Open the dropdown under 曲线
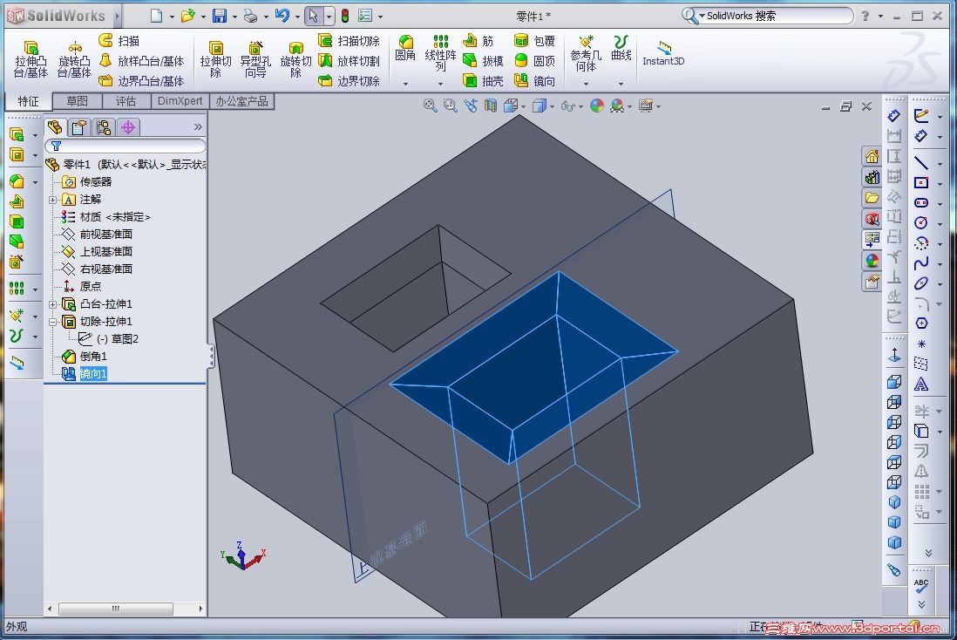This screenshot has height=640, width=957. point(621,83)
